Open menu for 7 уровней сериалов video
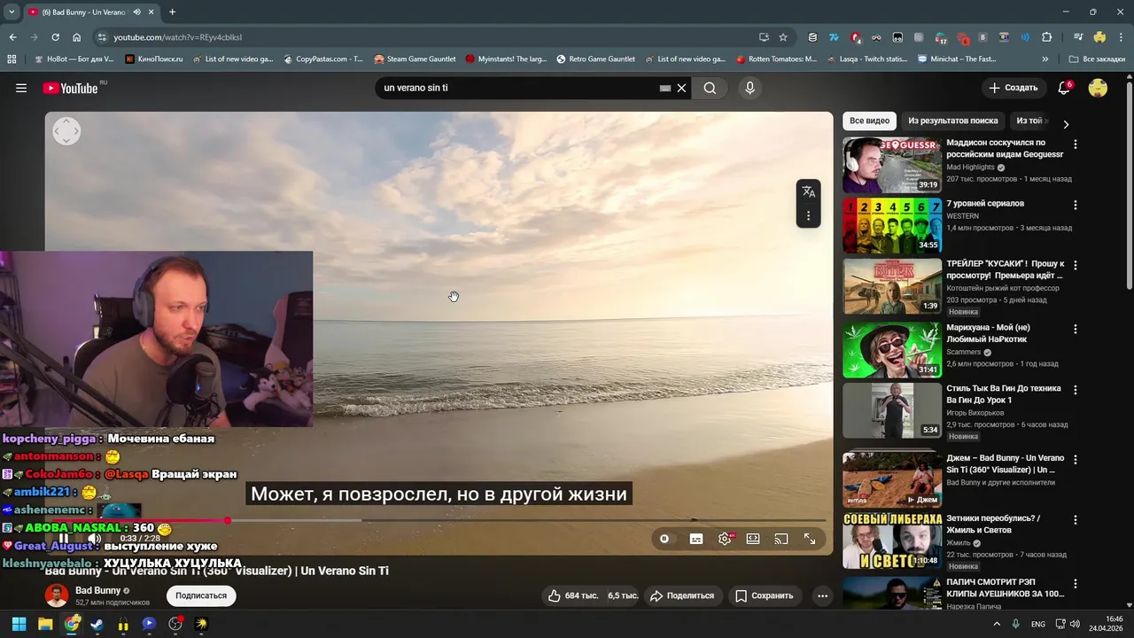The height and width of the screenshot is (638, 1134). click(x=1076, y=205)
